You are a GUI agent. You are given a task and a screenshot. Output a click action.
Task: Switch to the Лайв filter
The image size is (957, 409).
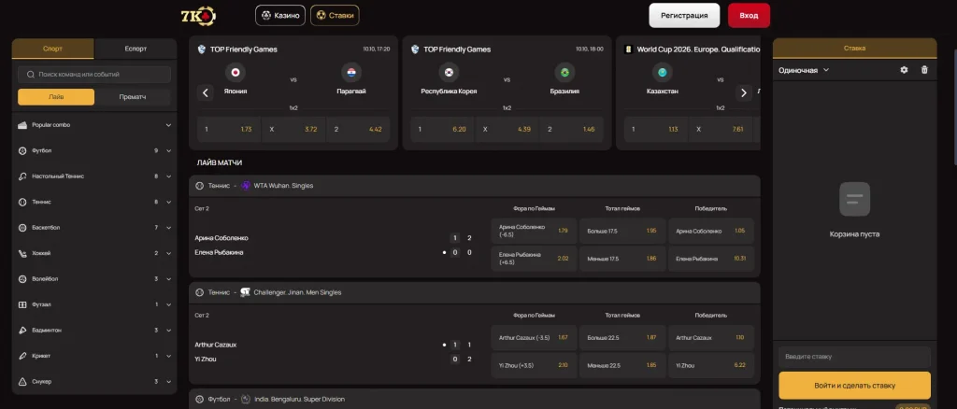coord(56,97)
